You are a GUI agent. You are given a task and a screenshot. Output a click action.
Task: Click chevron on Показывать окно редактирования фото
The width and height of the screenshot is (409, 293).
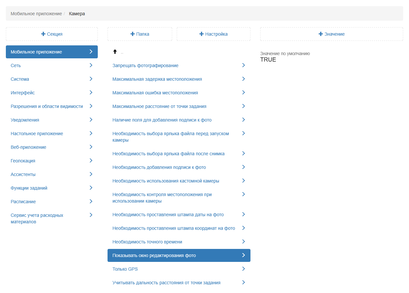[243, 255]
